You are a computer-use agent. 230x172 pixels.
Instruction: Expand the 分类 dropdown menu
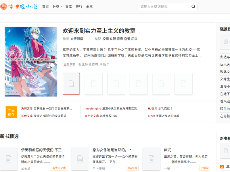(x=57, y=7)
